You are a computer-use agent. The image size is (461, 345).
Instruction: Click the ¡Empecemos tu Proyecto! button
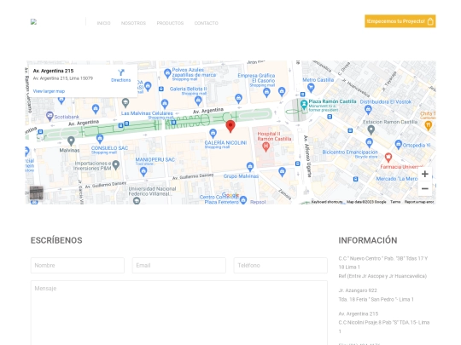pos(400,21)
